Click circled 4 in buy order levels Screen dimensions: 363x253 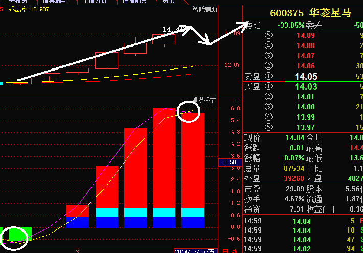click(268, 117)
